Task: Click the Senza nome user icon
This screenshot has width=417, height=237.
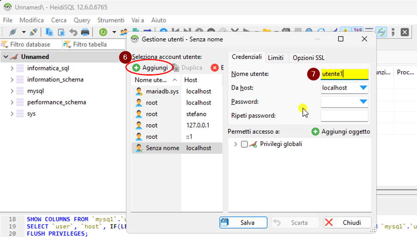Action: pos(139,148)
